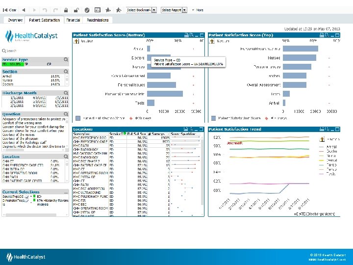Select 'Comfort of the waiting area' question

(22, 123)
